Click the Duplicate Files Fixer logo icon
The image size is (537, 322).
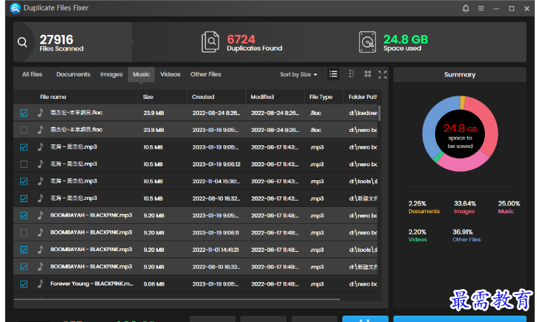tap(15, 8)
